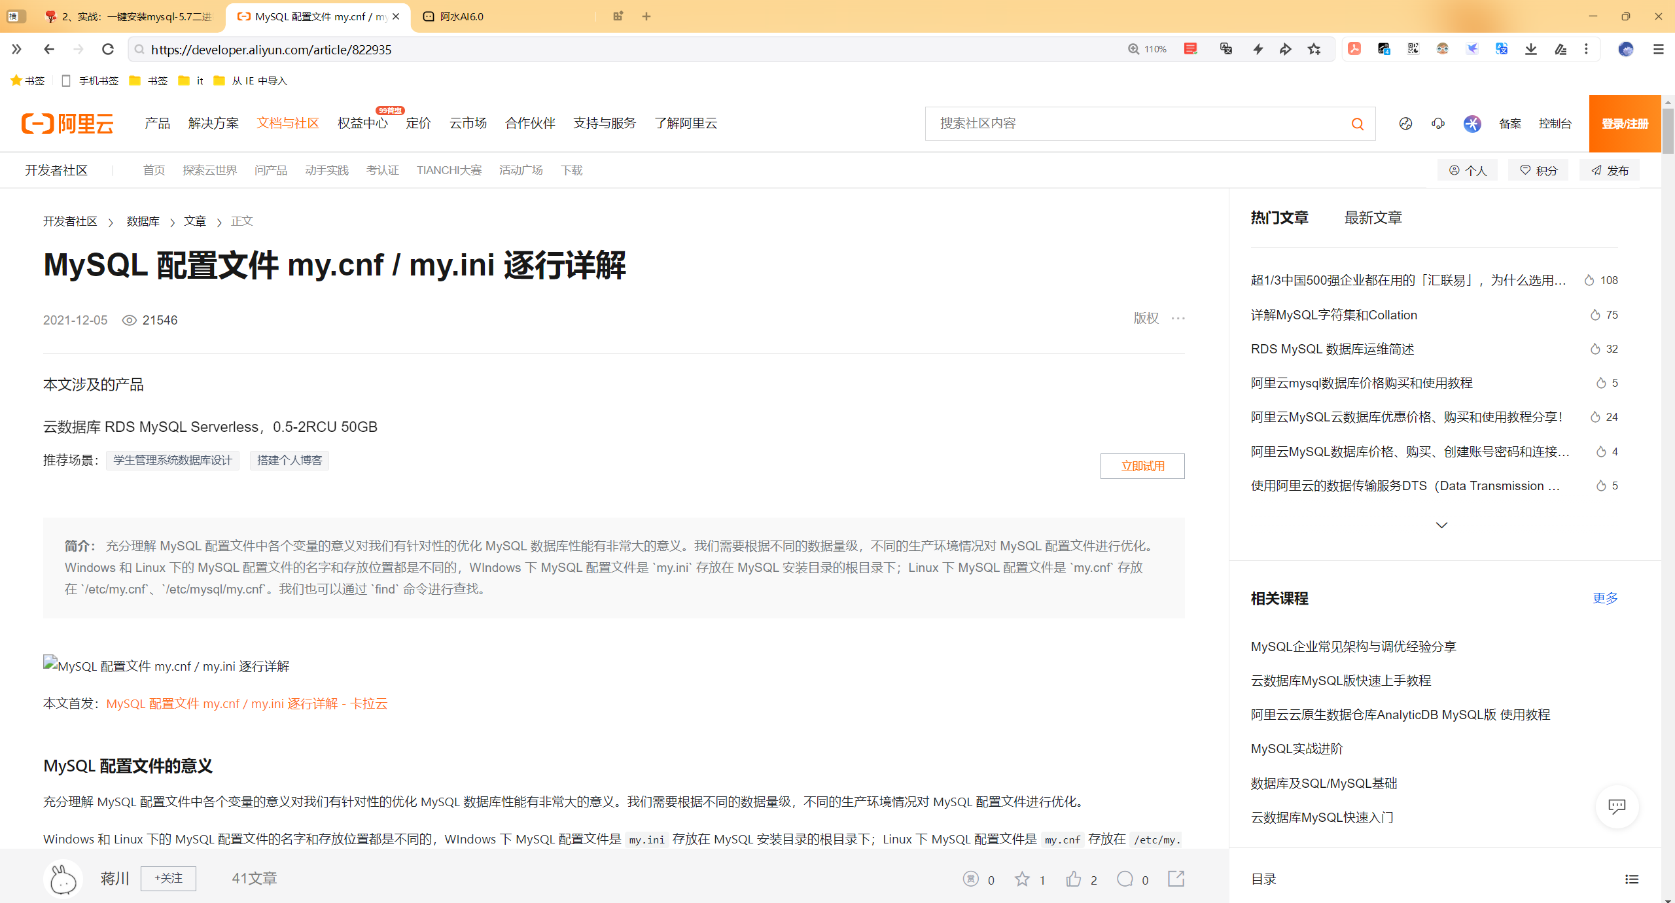Click the share arrow icon in address bar
The height and width of the screenshot is (903, 1675).
click(1286, 49)
